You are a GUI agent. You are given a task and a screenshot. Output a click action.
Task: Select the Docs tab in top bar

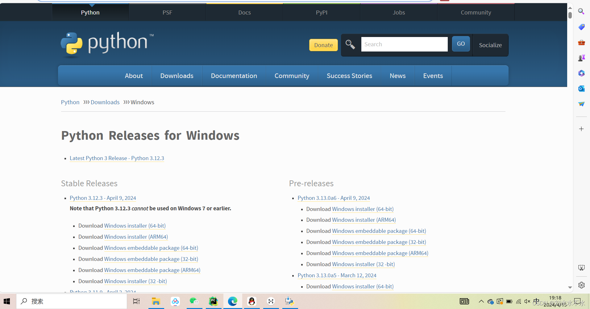point(245,12)
